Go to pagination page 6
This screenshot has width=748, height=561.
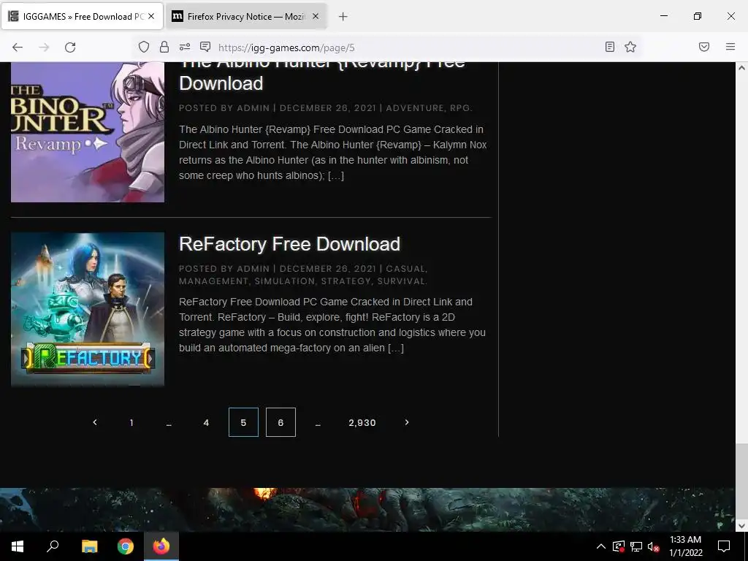click(280, 422)
